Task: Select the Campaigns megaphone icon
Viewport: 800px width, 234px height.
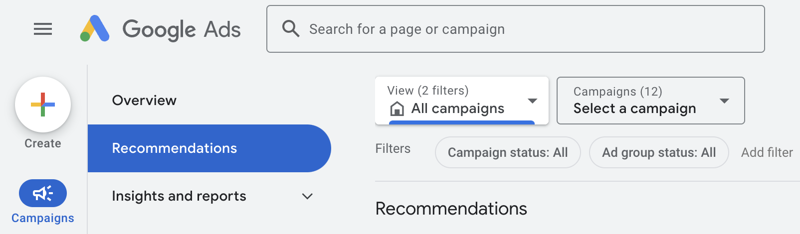Action: [43, 193]
